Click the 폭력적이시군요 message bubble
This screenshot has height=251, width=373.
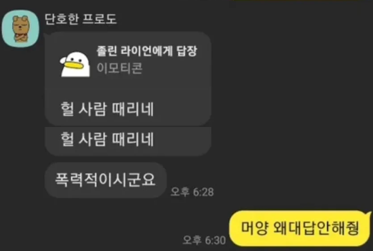[x=106, y=180]
